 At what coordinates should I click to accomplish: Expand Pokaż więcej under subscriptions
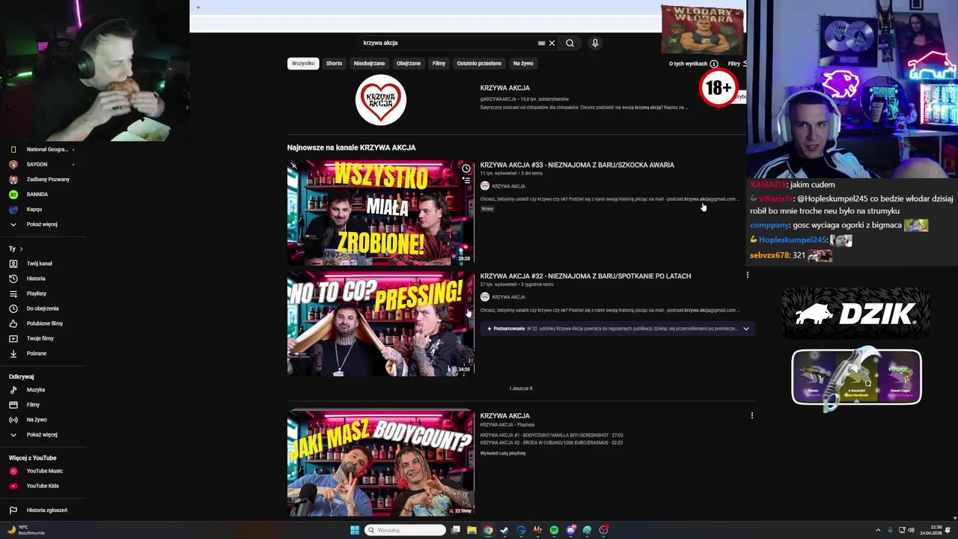tap(42, 224)
